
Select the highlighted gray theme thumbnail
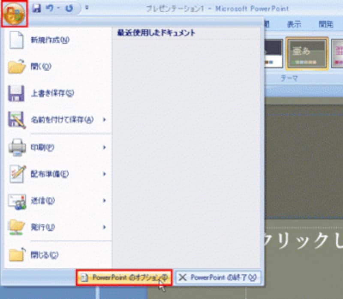click(307, 54)
